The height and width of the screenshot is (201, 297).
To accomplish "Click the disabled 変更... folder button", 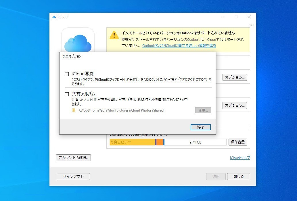I will 203,110.
